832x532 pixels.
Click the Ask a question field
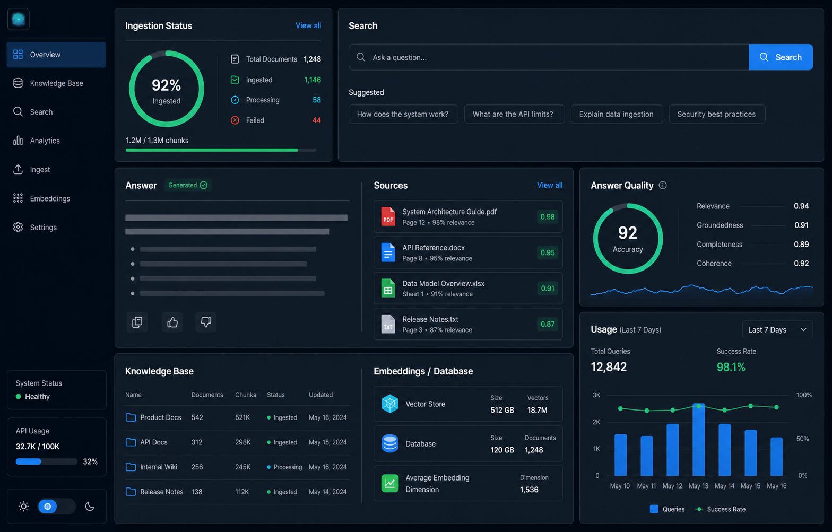549,57
